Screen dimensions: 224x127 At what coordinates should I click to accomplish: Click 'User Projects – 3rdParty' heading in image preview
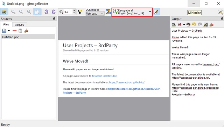click(x=90, y=46)
